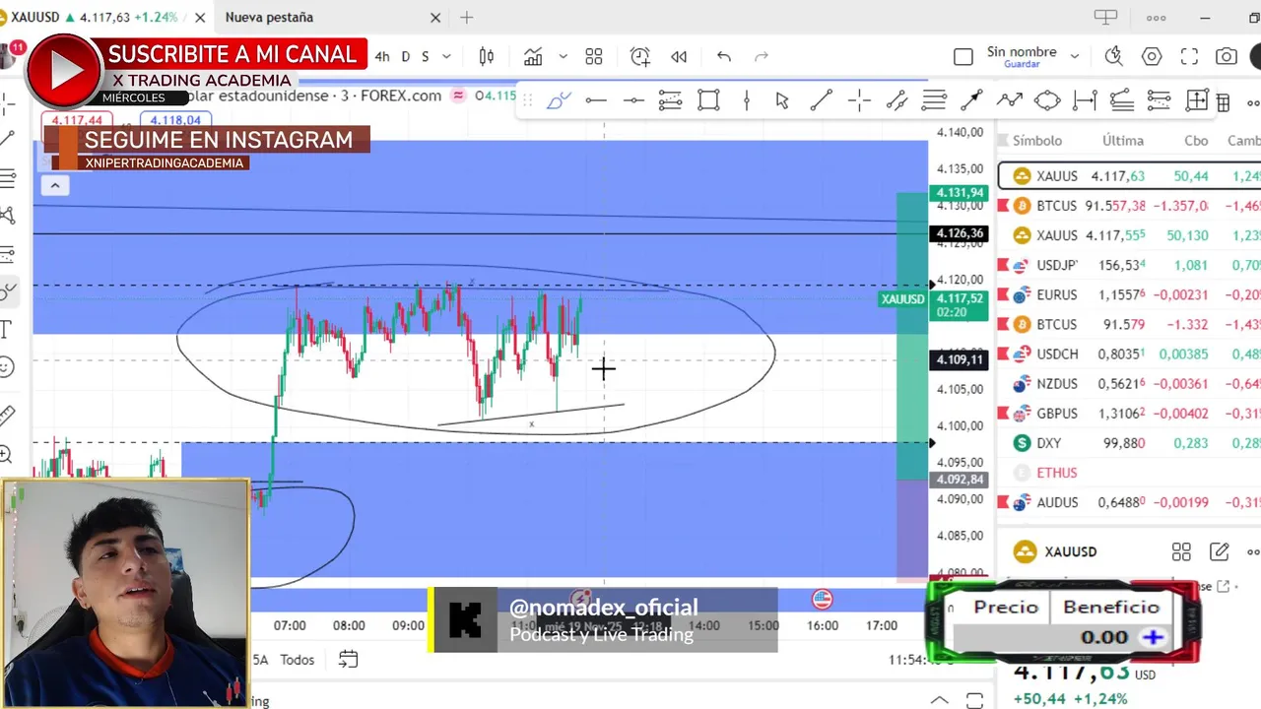Select the brush drawing tool in favorites bar

559,100
